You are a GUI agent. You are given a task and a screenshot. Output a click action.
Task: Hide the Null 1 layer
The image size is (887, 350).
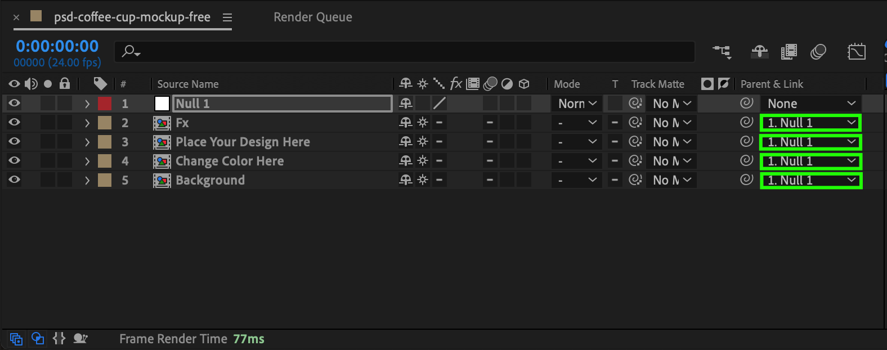[x=15, y=104]
